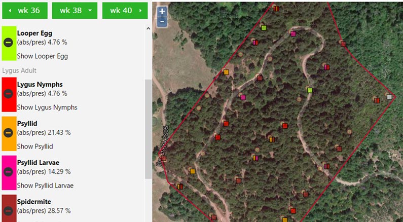
Task: Zoom in on the map
Action: tap(162, 11)
